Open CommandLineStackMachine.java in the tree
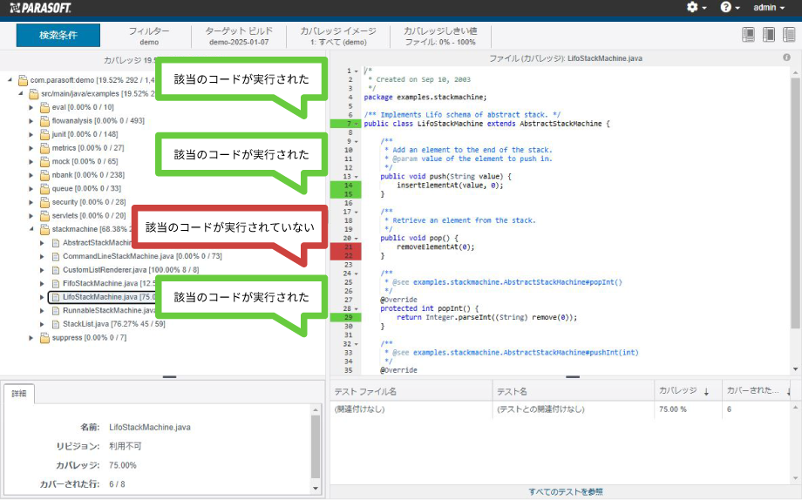The width and height of the screenshot is (802, 500). pyautogui.click(x=142, y=256)
